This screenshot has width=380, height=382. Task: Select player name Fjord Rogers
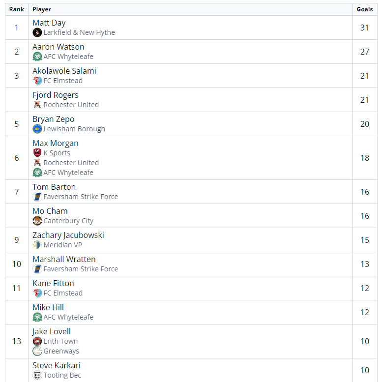[x=55, y=95]
